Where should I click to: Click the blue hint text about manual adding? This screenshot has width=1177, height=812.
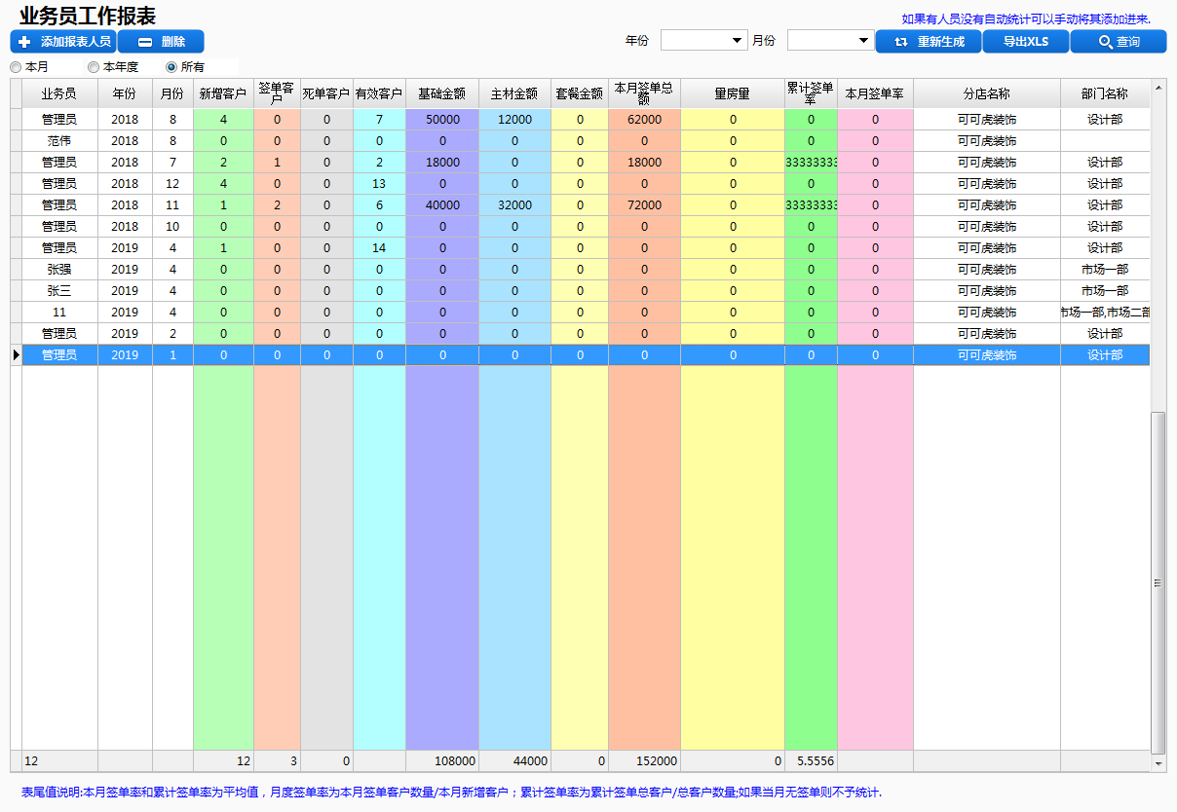[1026, 18]
